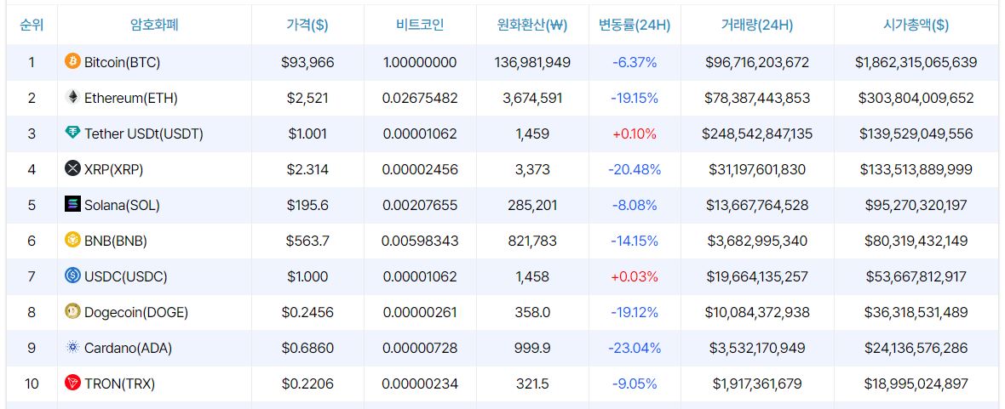Open the USDC(USDC) coin link
This screenshot has height=409, width=1005.
click(126, 277)
